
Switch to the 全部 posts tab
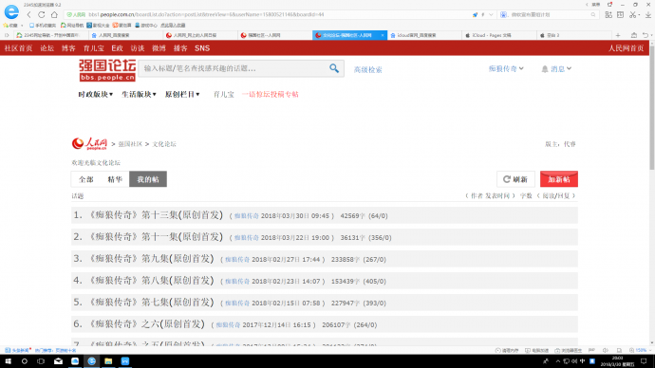click(x=86, y=179)
